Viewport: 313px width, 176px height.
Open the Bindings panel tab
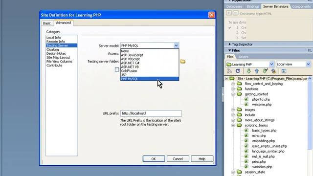click(x=252, y=6)
